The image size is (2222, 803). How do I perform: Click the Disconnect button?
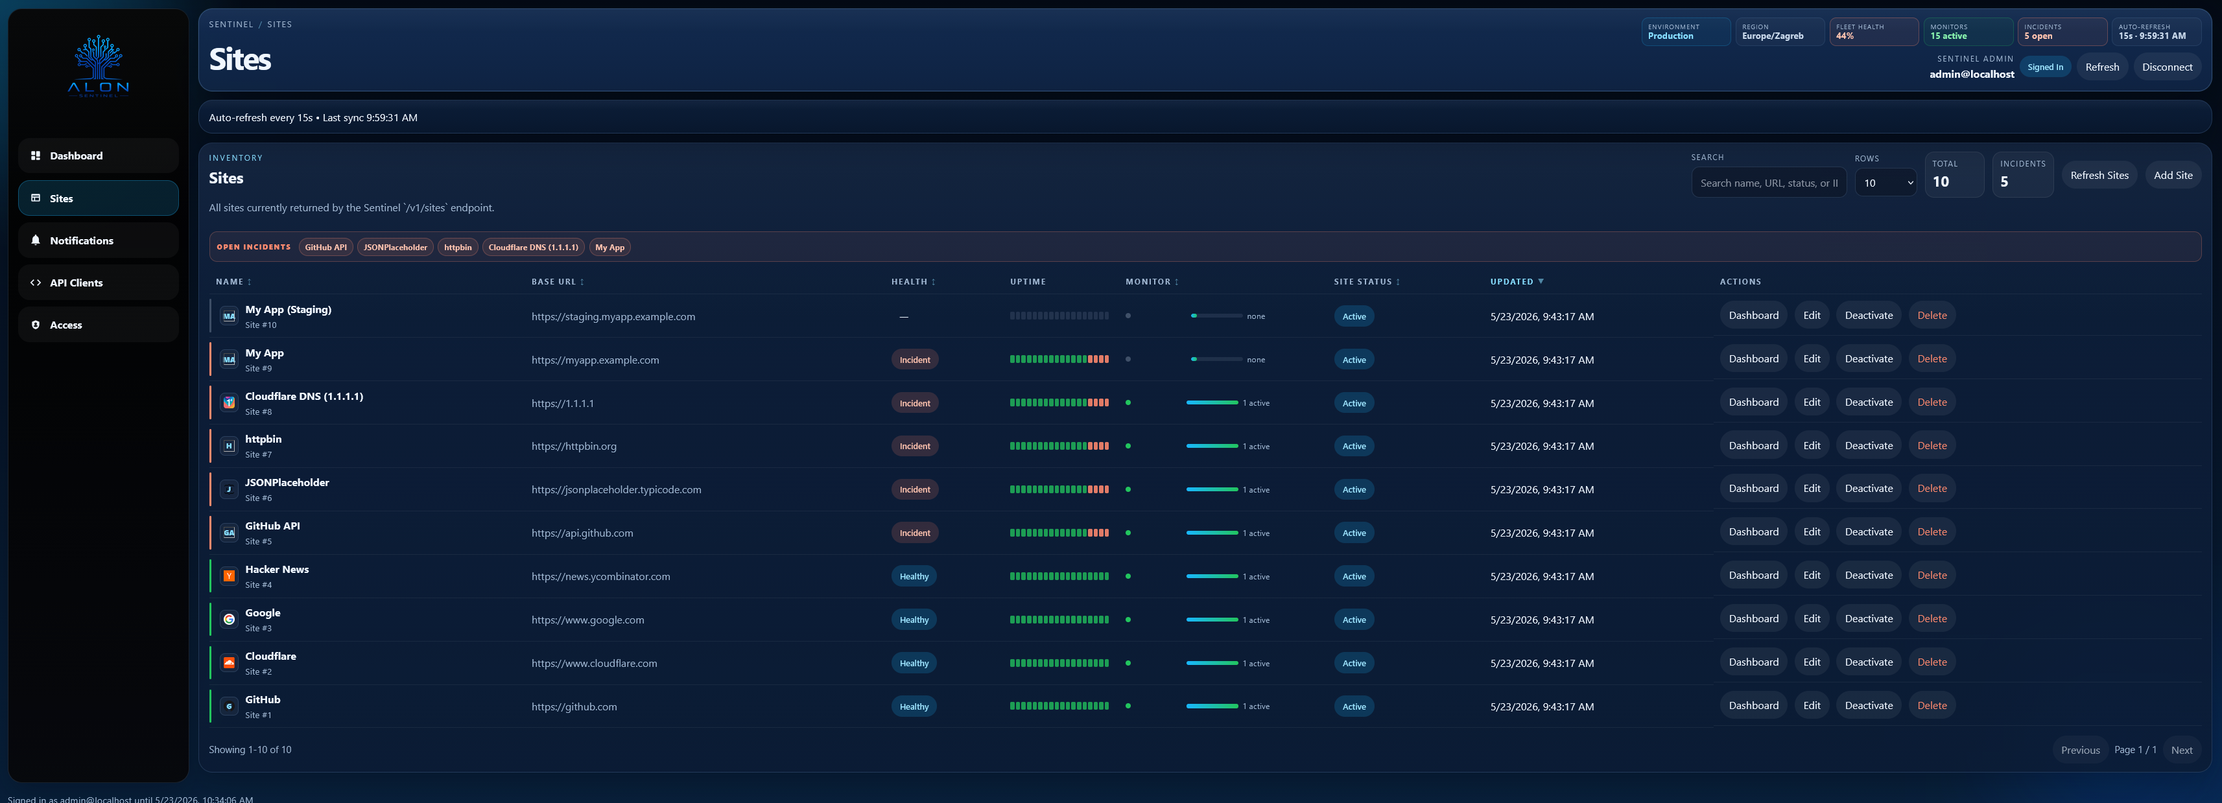coord(2167,67)
